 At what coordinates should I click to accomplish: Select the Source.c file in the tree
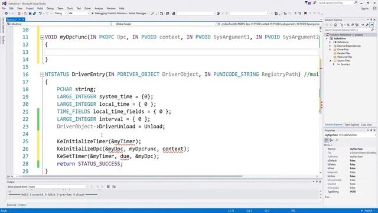(x=345, y=64)
